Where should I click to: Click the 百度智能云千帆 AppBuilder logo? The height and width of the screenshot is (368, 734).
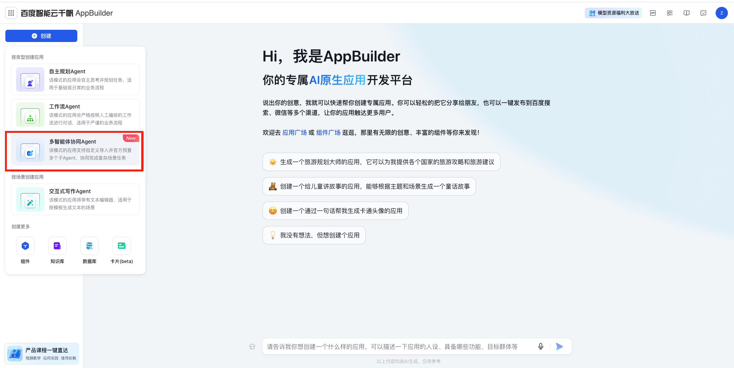[x=67, y=13]
